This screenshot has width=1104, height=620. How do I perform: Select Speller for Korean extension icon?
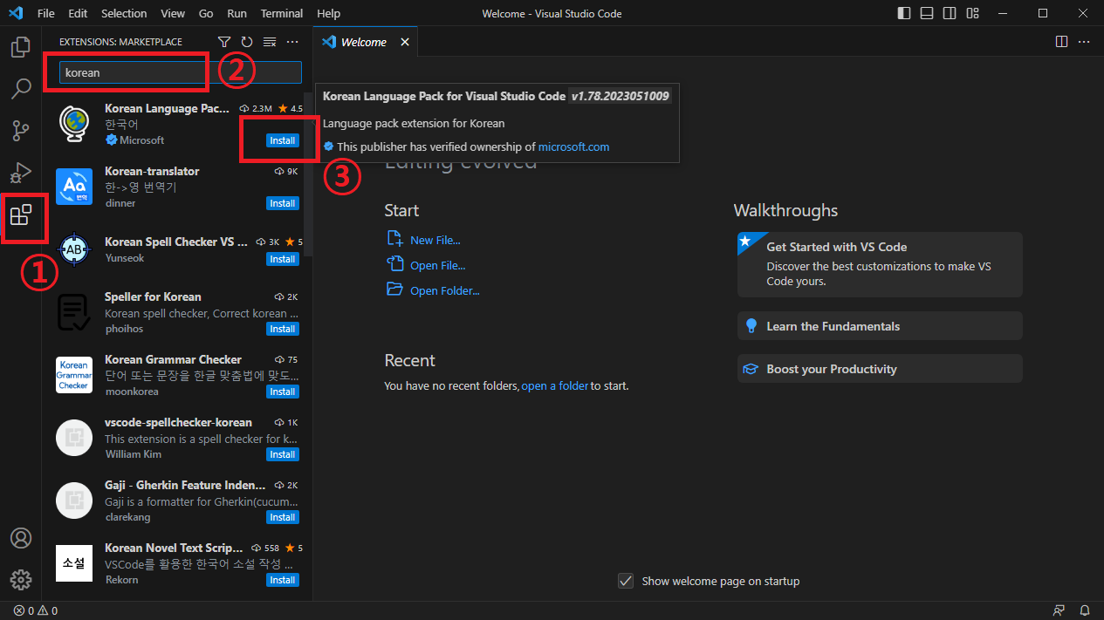[74, 312]
